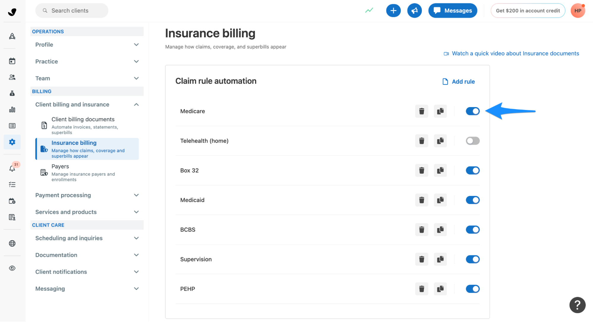
Task: Expand the Documentation section
Action: (87, 255)
